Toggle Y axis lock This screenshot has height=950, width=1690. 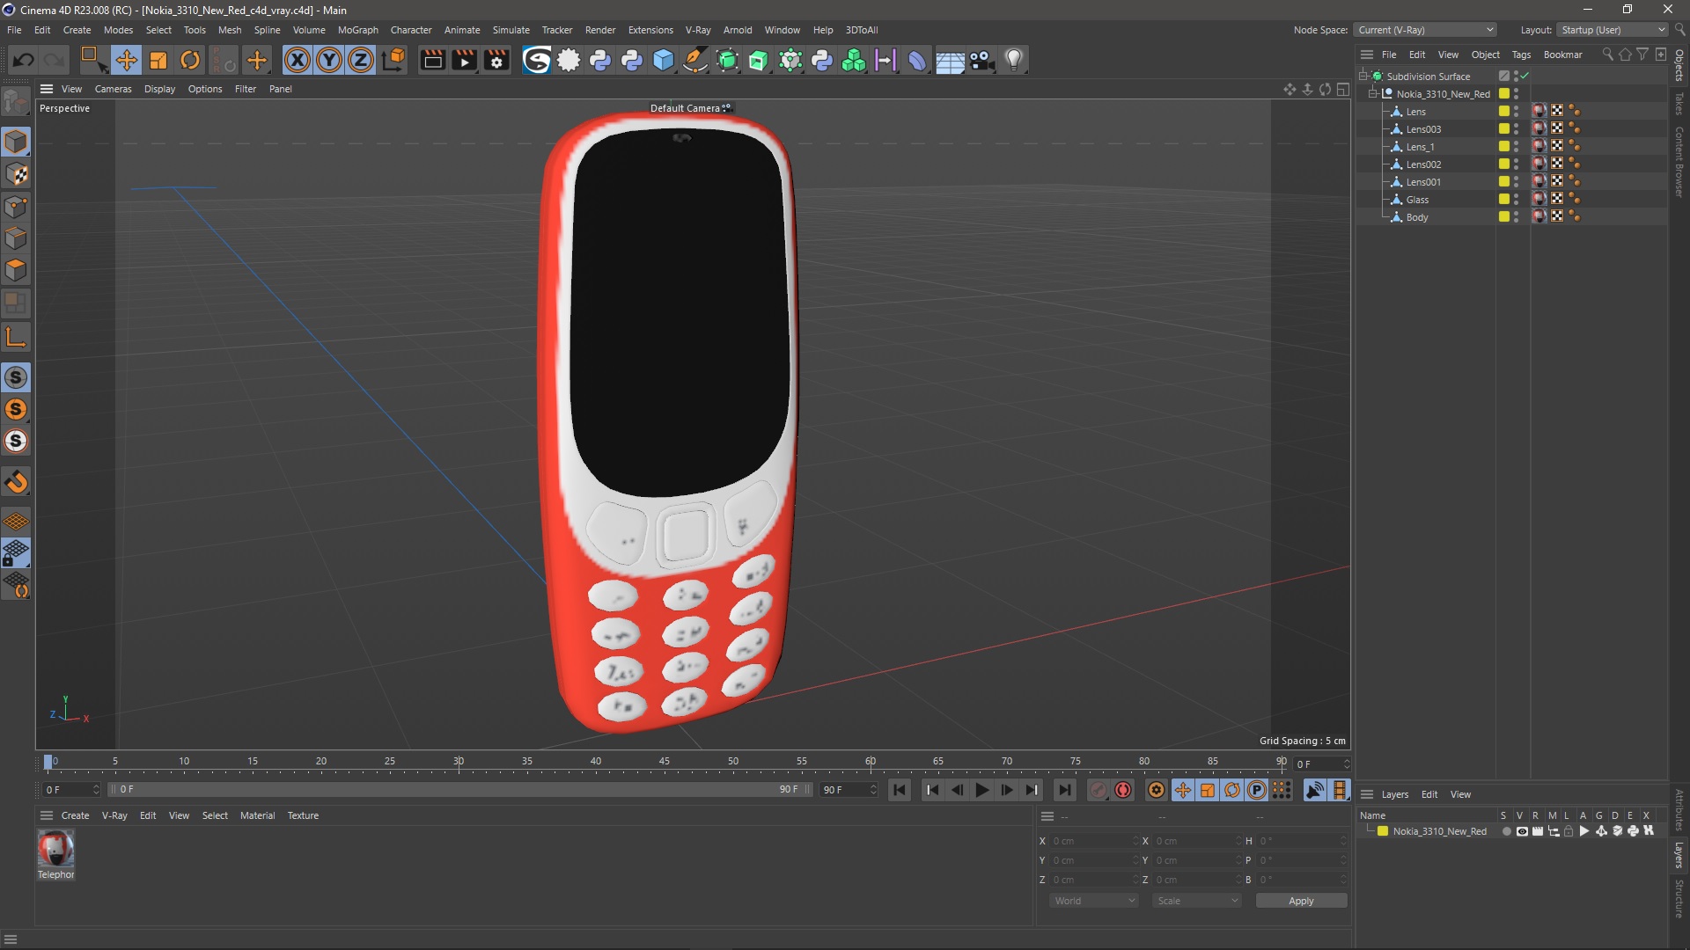[329, 60]
